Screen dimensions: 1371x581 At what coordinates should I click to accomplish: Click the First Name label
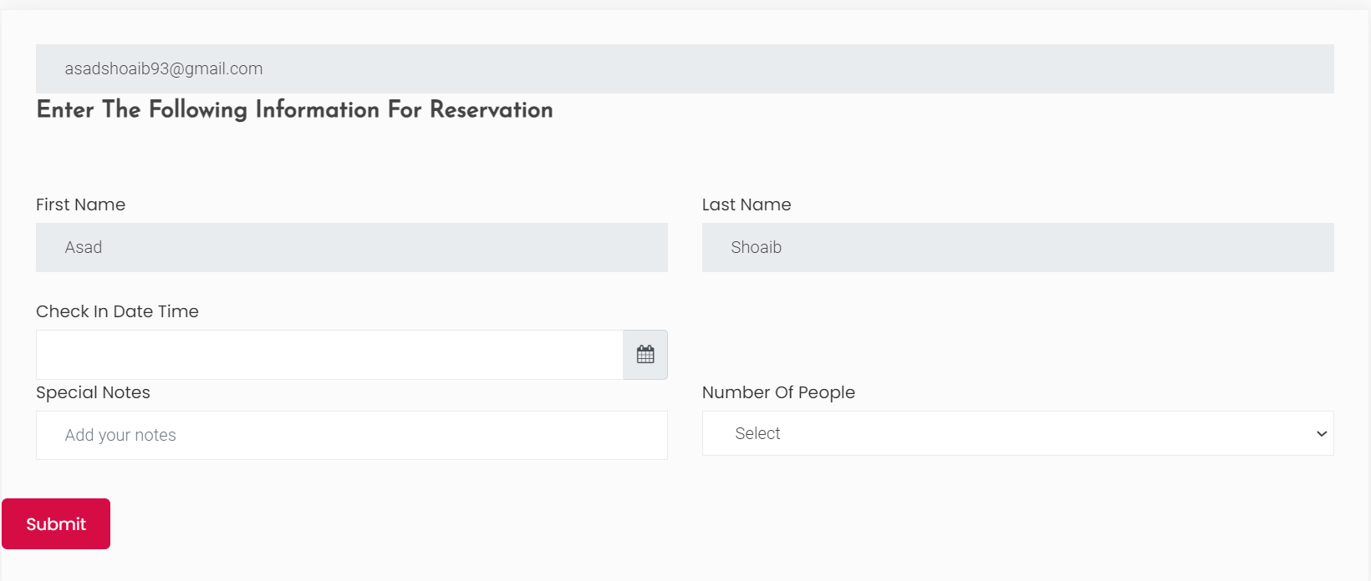pos(80,205)
